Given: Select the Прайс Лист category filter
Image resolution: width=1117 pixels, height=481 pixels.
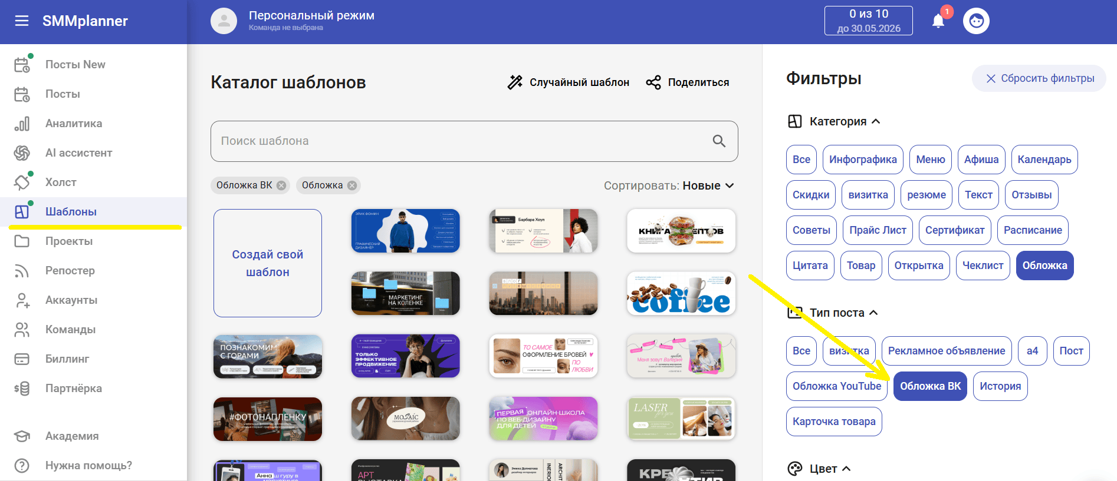Looking at the screenshot, I should point(878,230).
